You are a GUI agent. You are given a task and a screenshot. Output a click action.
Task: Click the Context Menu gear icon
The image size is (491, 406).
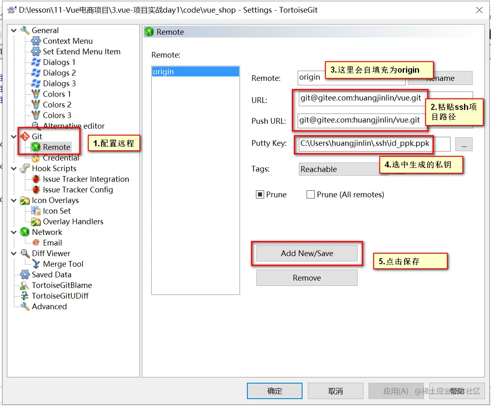click(x=36, y=41)
